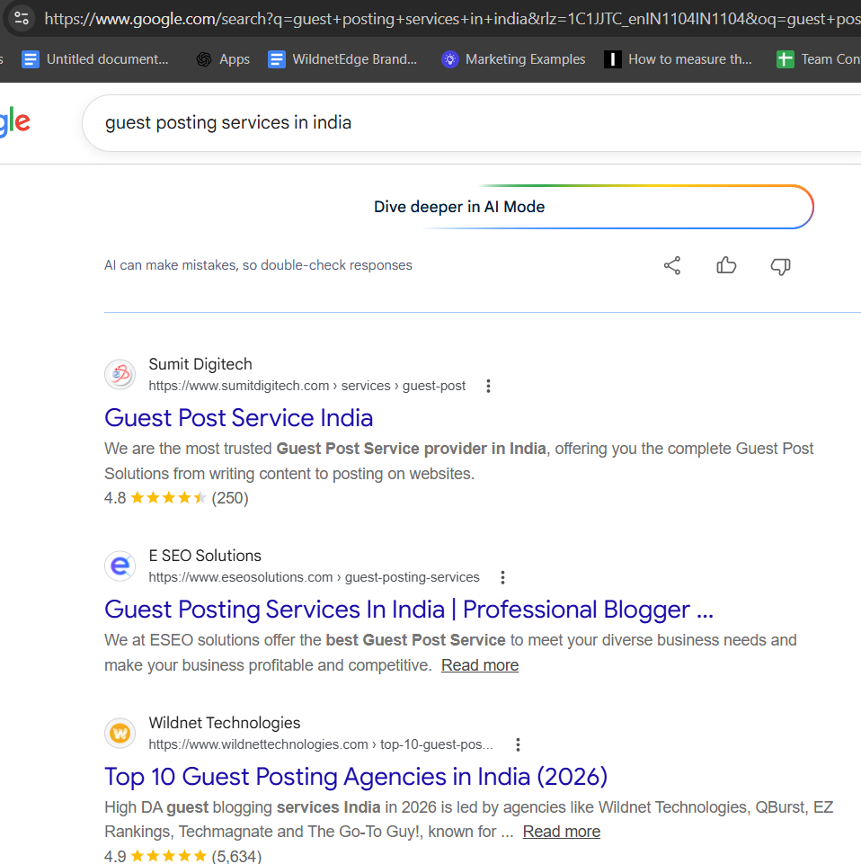Click the Wildnet Technologies favicon
Image resolution: width=861 pixels, height=864 pixels.
click(x=120, y=734)
